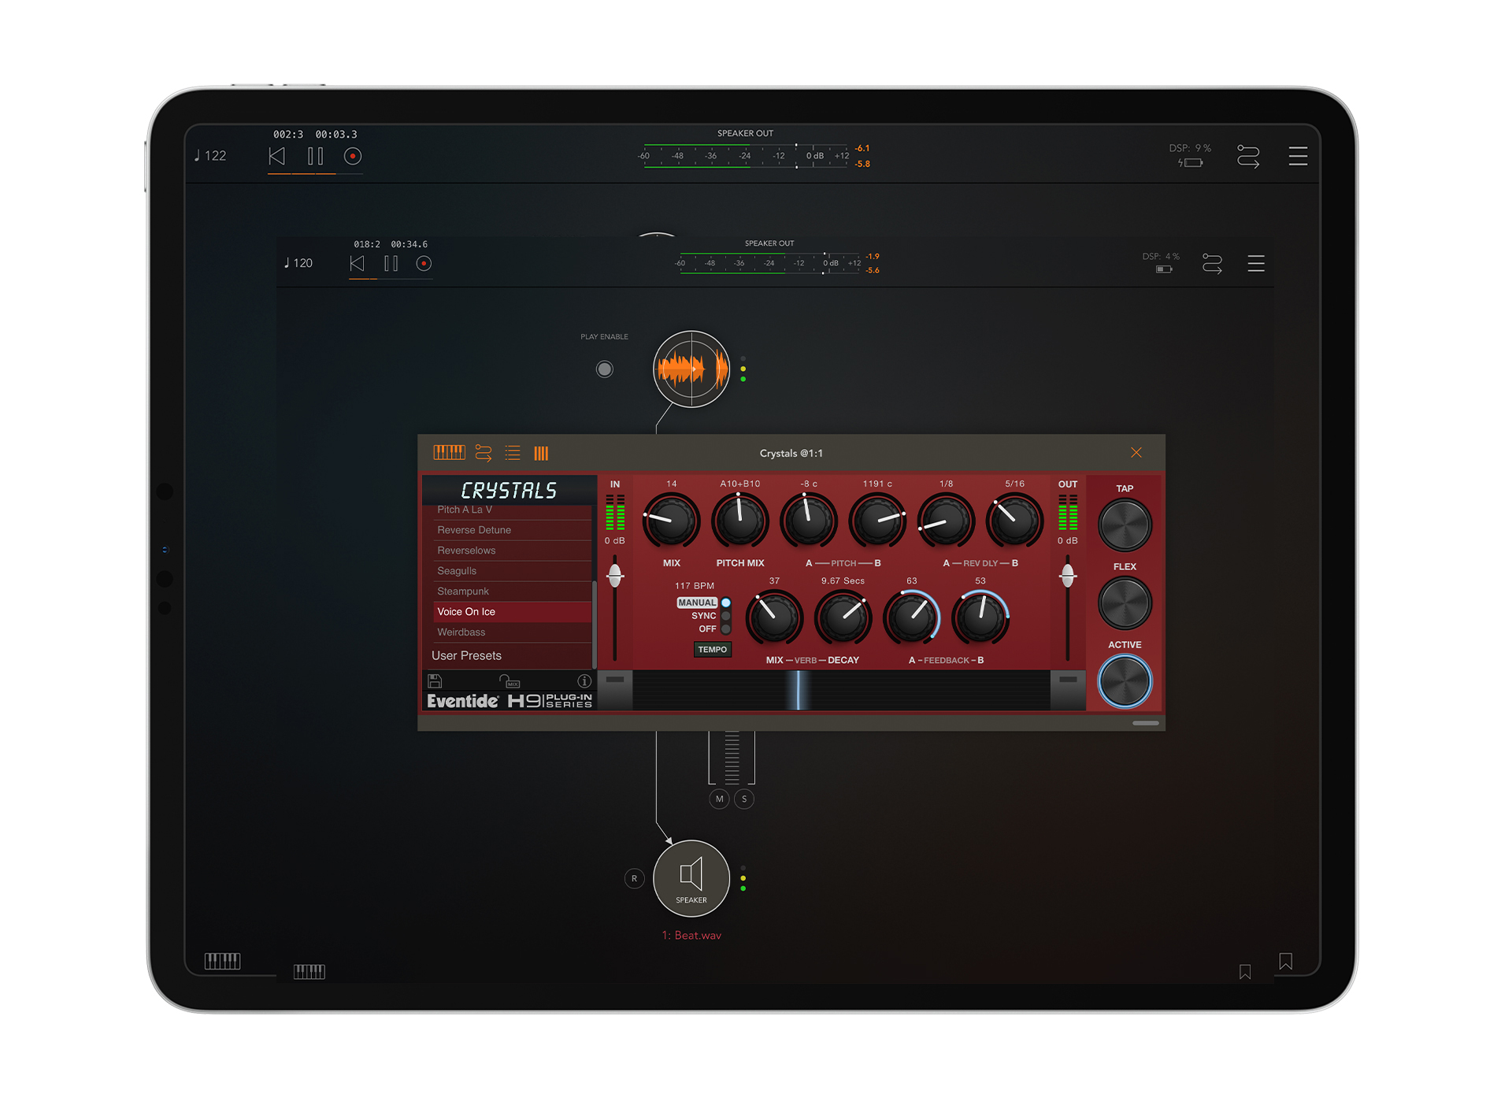
Task: Click Verb DECAY knob showing 9.67 Secs
Action: point(843,617)
